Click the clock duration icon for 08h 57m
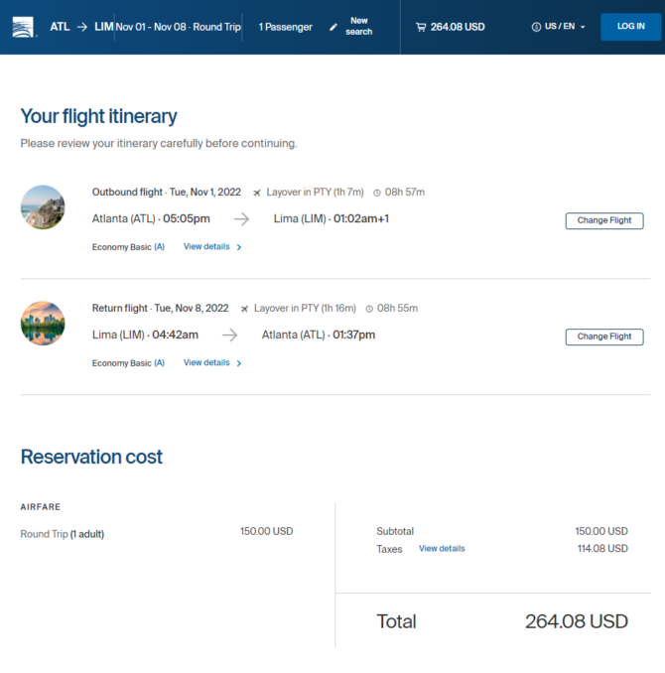Image resolution: width=665 pixels, height=673 pixels. (x=376, y=193)
